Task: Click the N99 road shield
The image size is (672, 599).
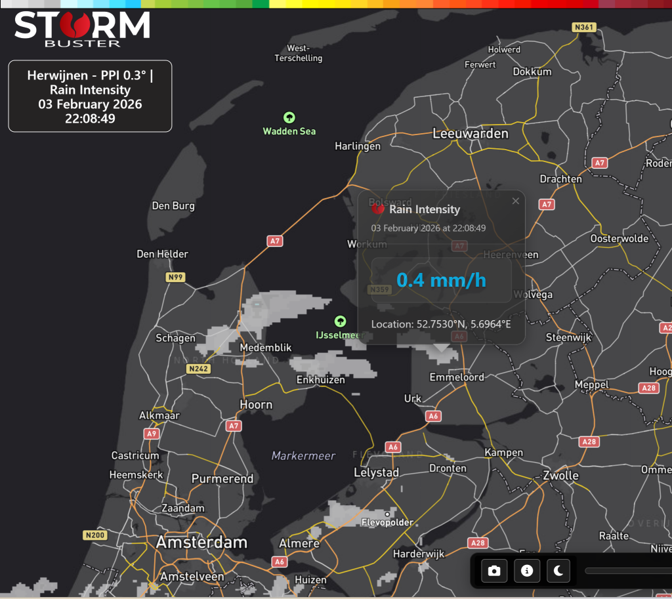Action: (175, 278)
